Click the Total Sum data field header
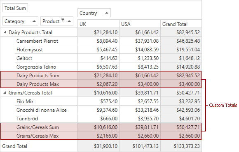Screen dimensions: 239x152 pos(15,8)
